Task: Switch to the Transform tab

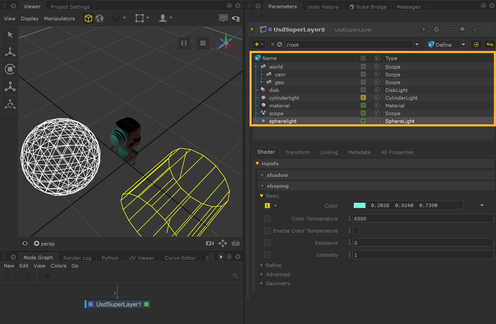Action: coord(297,152)
